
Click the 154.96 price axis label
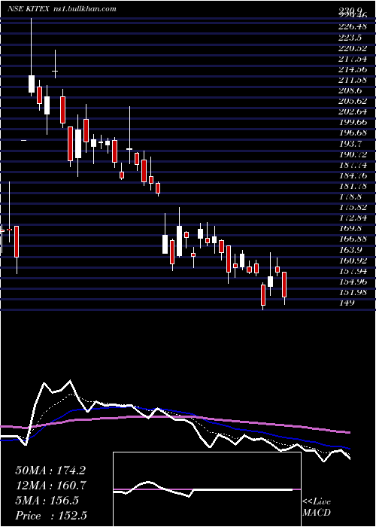[351, 282]
